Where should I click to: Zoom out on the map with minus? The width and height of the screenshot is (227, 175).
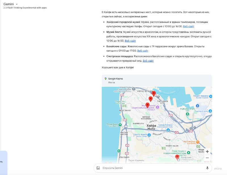point(207,158)
